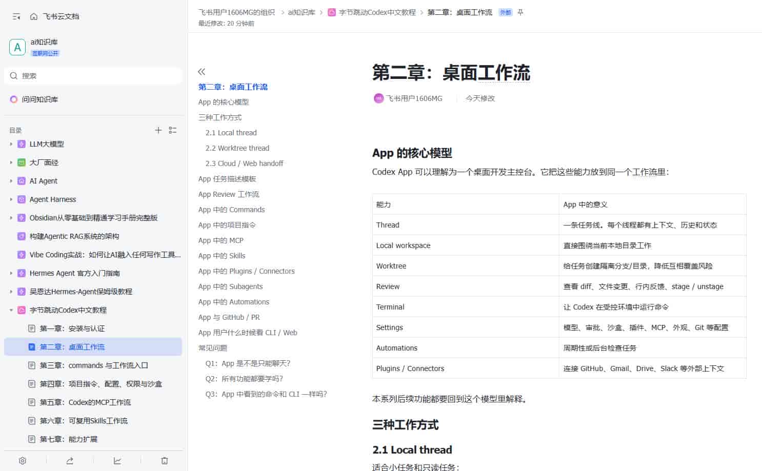The image size is (762, 471).
Task: Jump to App 中的 Automations in outline
Action: coord(234,302)
